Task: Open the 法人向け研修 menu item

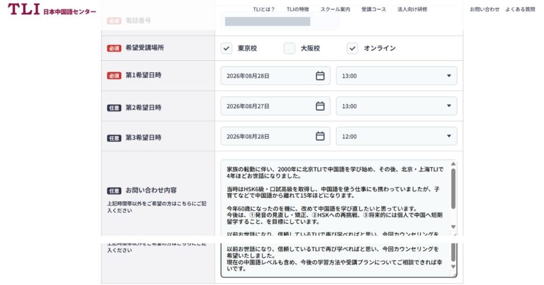Action: pyautogui.click(x=412, y=10)
